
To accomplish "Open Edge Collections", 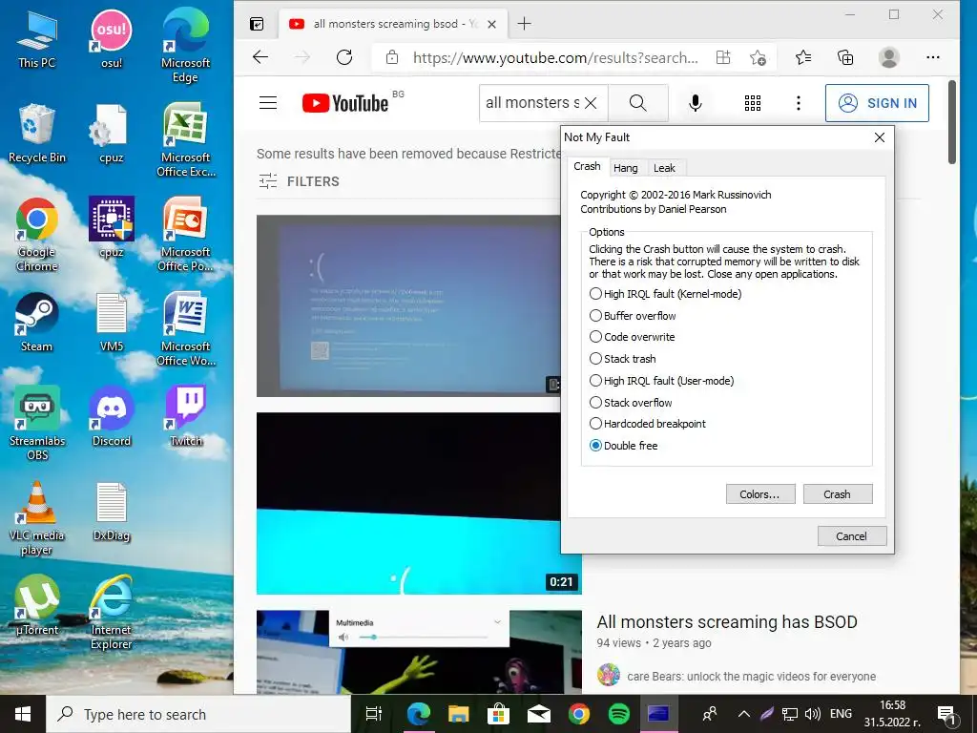I will [x=845, y=57].
